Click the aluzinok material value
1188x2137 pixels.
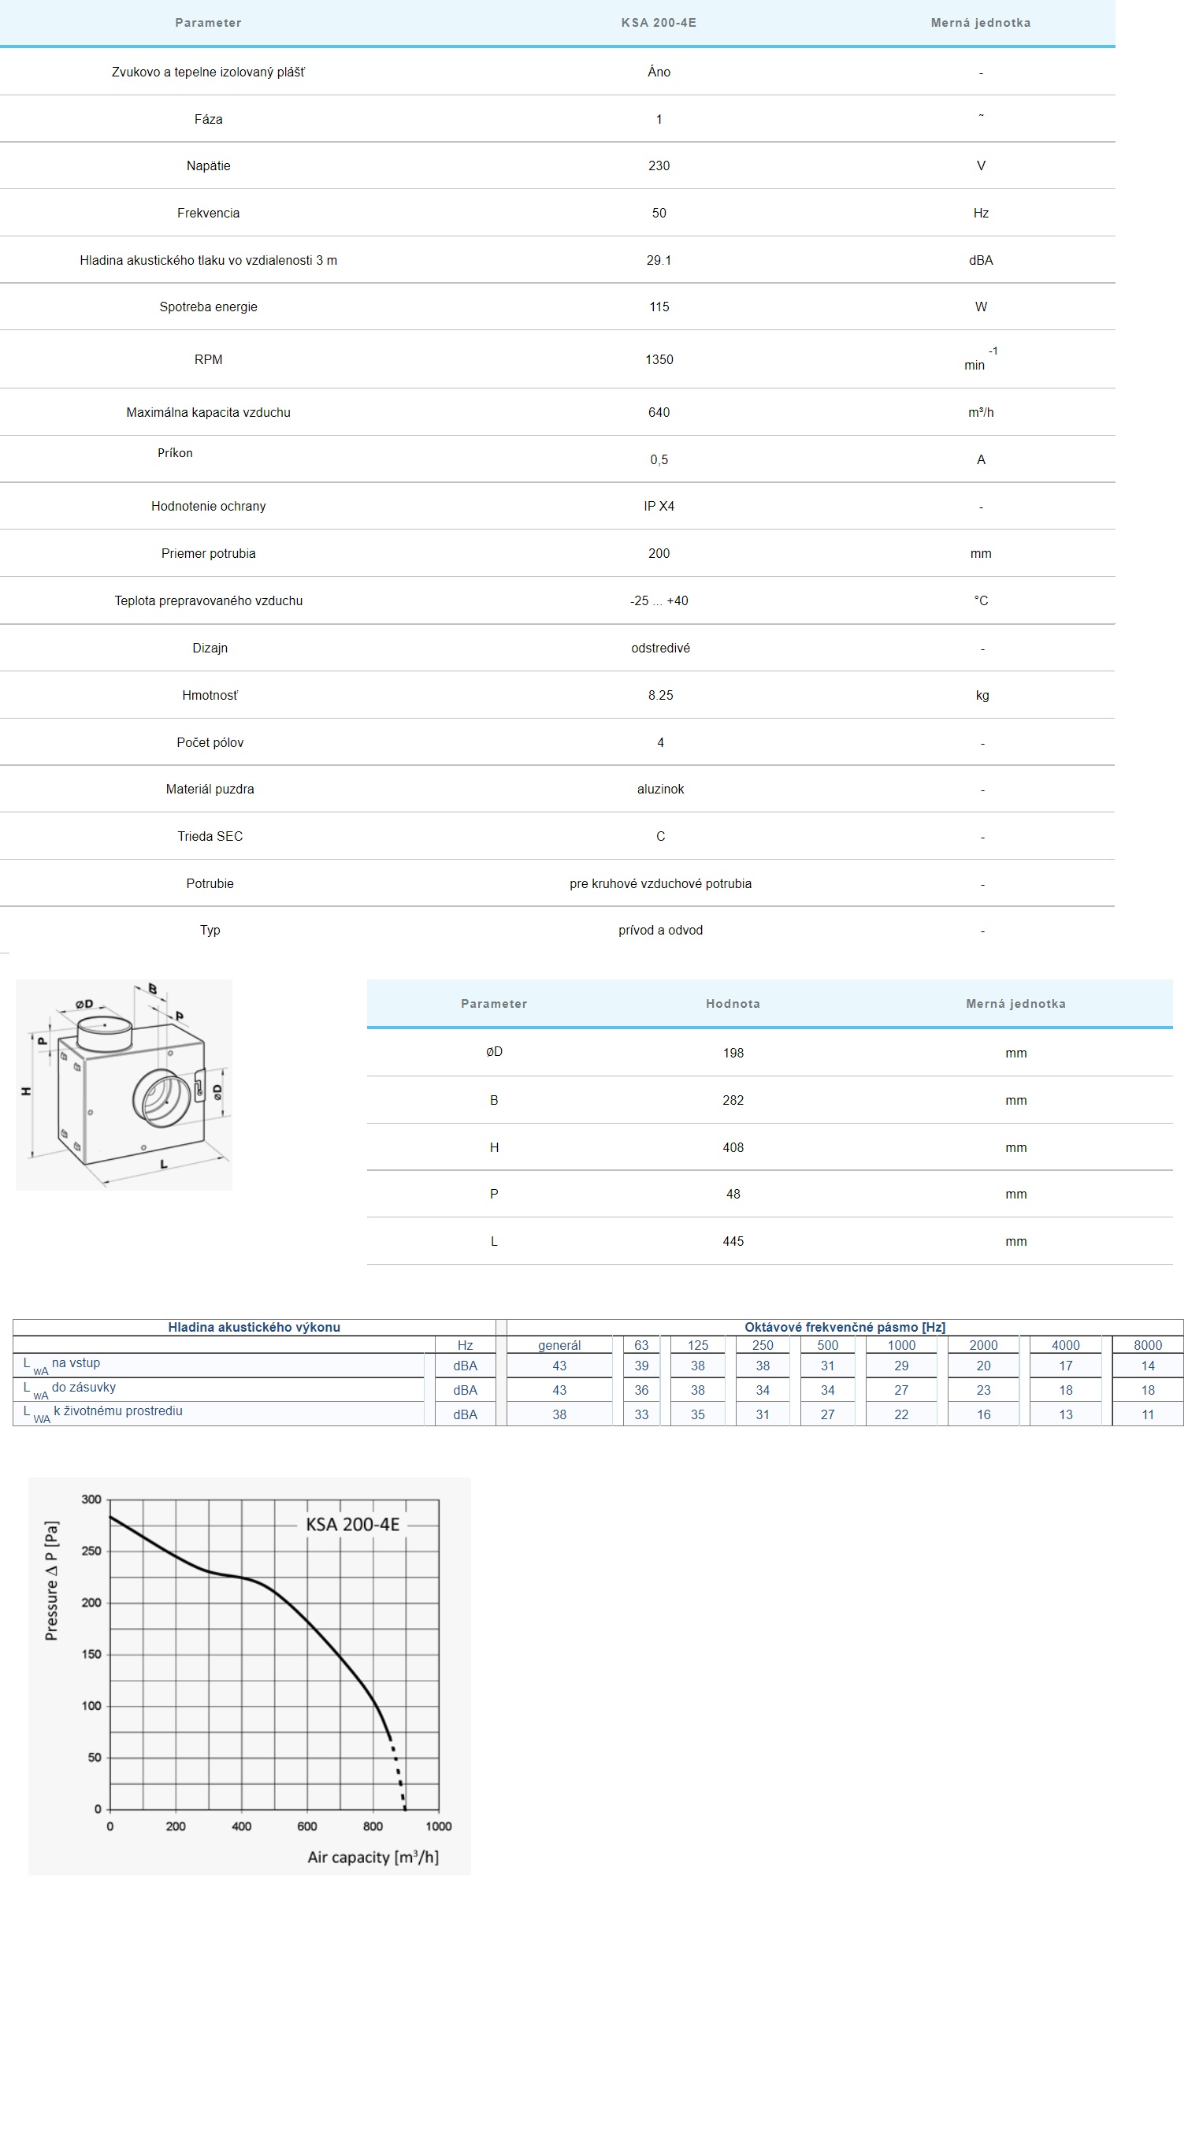pos(659,789)
